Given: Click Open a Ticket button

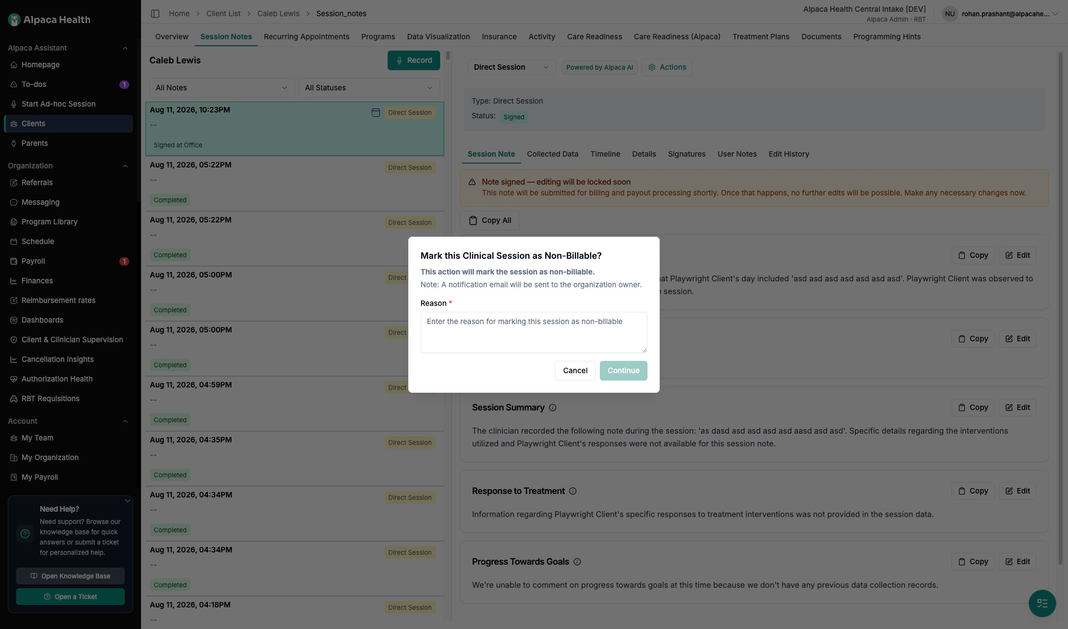Looking at the screenshot, I should point(70,597).
